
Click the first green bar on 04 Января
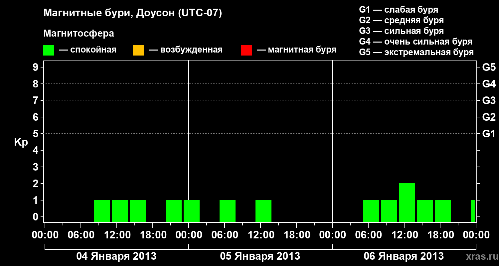coord(102,211)
